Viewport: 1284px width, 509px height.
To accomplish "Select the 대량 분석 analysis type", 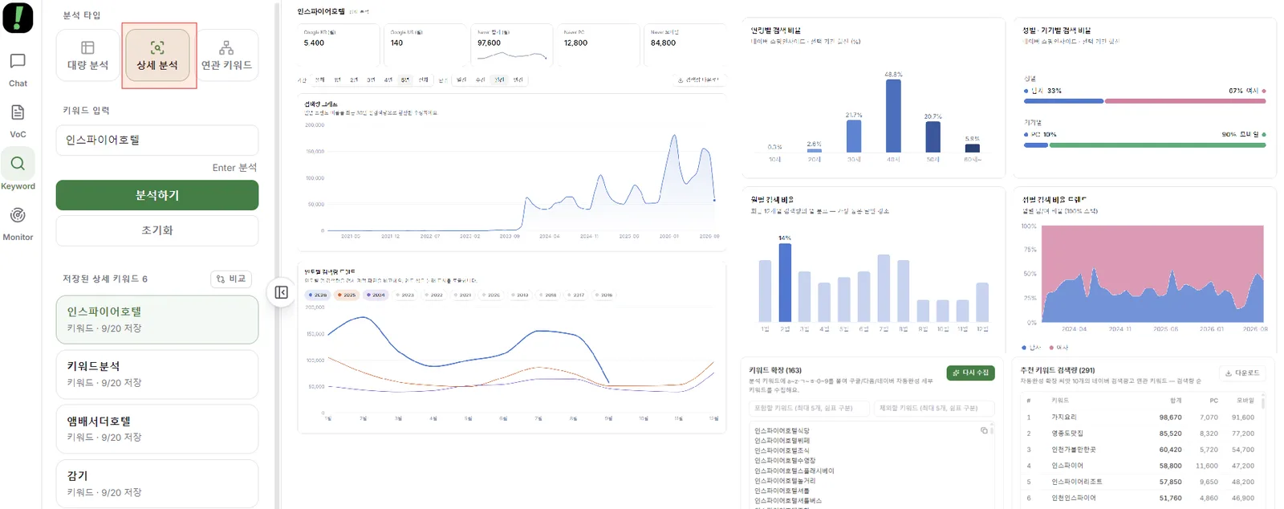I will 87,55.
